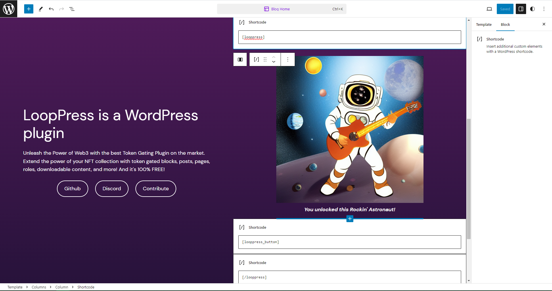The width and height of the screenshot is (552, 291).
Task: Click the top Shortcode block label above [looppress]
Action: 257,22
